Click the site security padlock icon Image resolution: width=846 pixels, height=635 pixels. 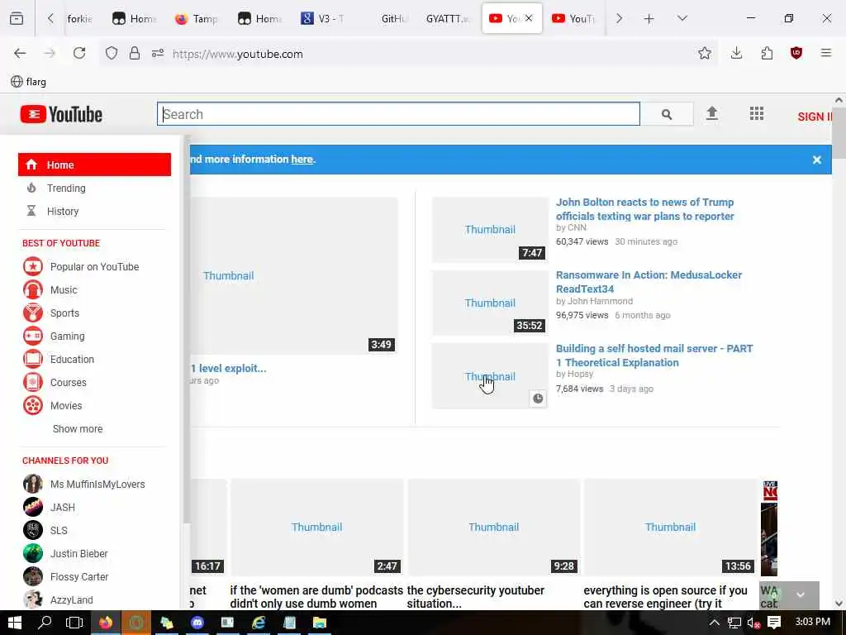click(x=135, y=54)
